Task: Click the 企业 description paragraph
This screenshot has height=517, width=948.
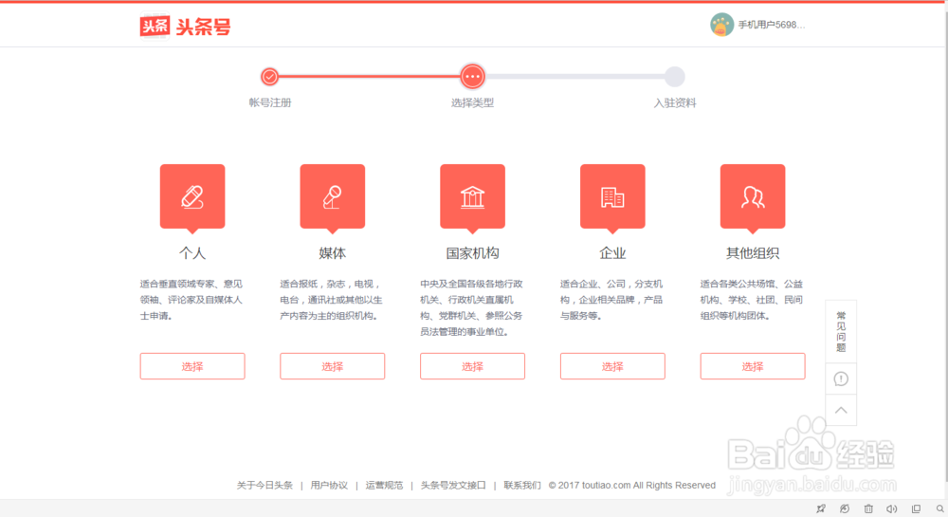Action: click(611, 300)
